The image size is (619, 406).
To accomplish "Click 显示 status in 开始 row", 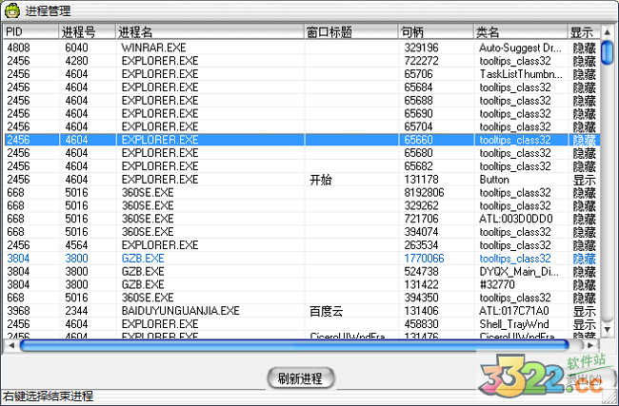I will point(585,180).
